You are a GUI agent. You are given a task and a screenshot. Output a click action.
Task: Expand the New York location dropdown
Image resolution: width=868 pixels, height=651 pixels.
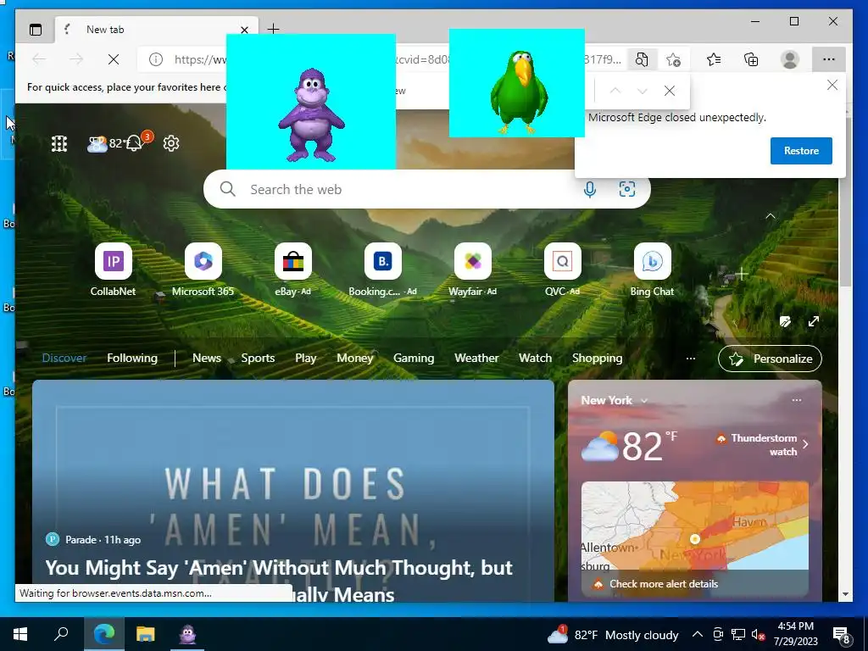tap(644, 400)
